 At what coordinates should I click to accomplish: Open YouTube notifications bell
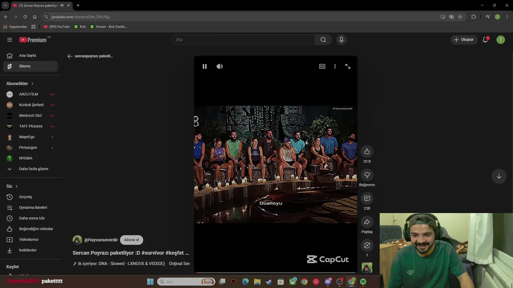tap(485, 40)
